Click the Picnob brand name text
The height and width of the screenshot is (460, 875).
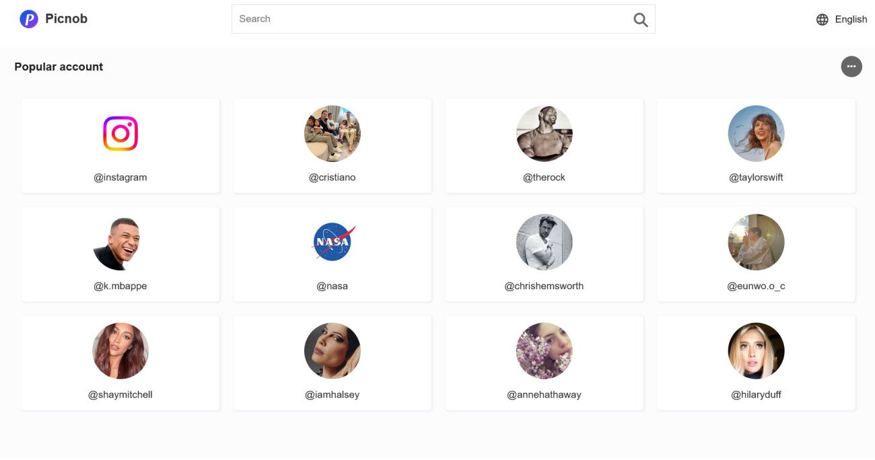point(66,19)
